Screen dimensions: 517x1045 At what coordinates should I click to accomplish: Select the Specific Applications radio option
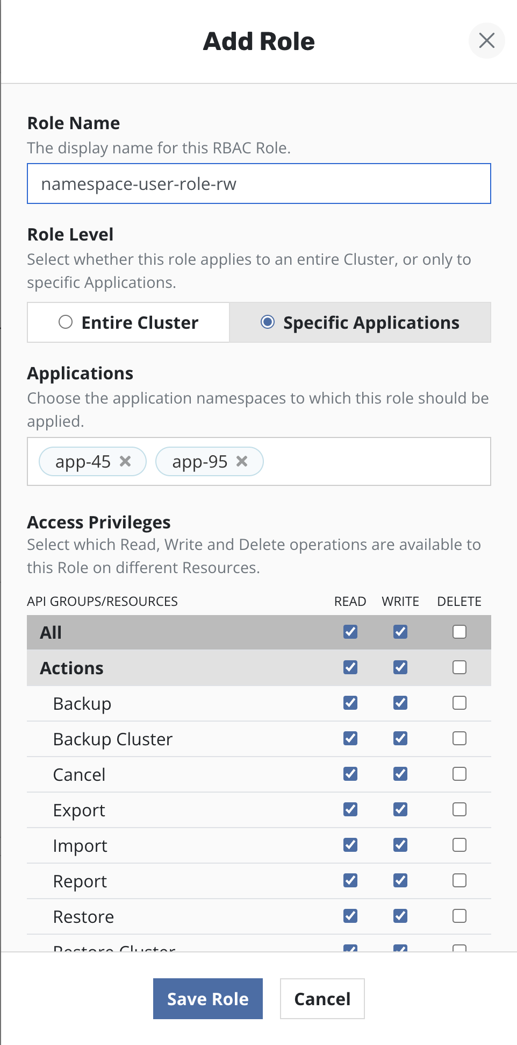click(267, 322)
